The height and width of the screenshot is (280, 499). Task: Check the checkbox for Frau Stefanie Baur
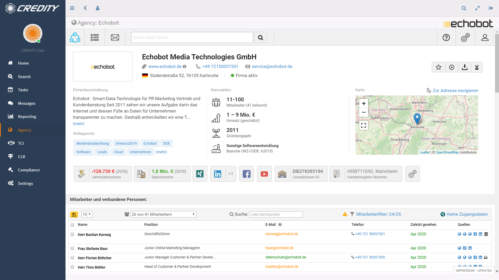(x=72, y=248)
